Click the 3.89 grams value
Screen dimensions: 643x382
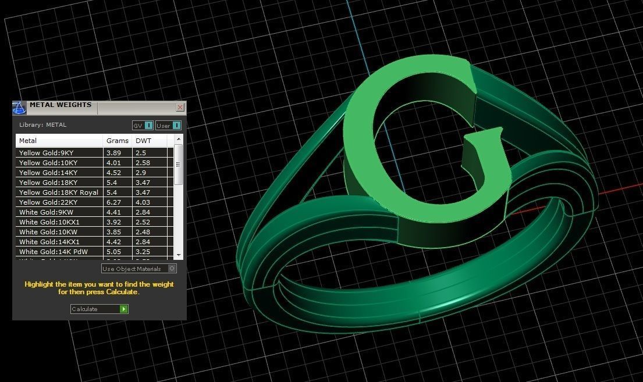click(113, 153)
